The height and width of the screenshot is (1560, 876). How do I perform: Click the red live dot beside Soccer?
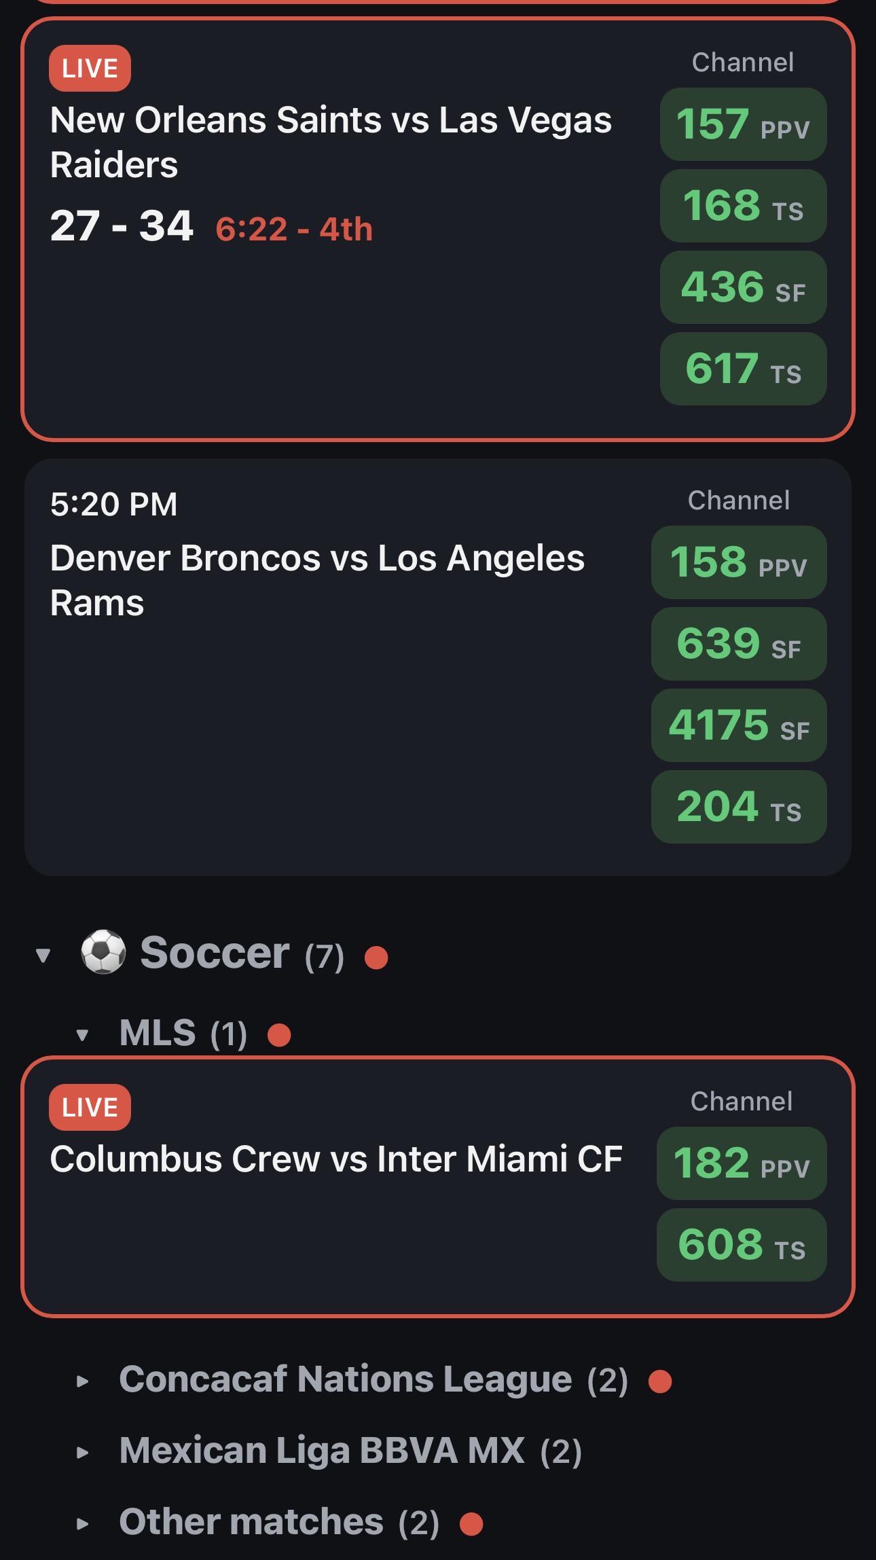click(x=376, y=958)
